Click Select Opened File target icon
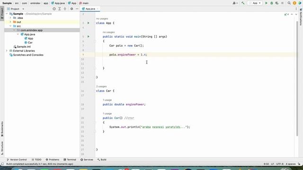303x170 pixels. (54, 9)
